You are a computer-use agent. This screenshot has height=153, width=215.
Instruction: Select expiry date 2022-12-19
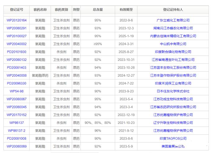[x=126, y=115]
